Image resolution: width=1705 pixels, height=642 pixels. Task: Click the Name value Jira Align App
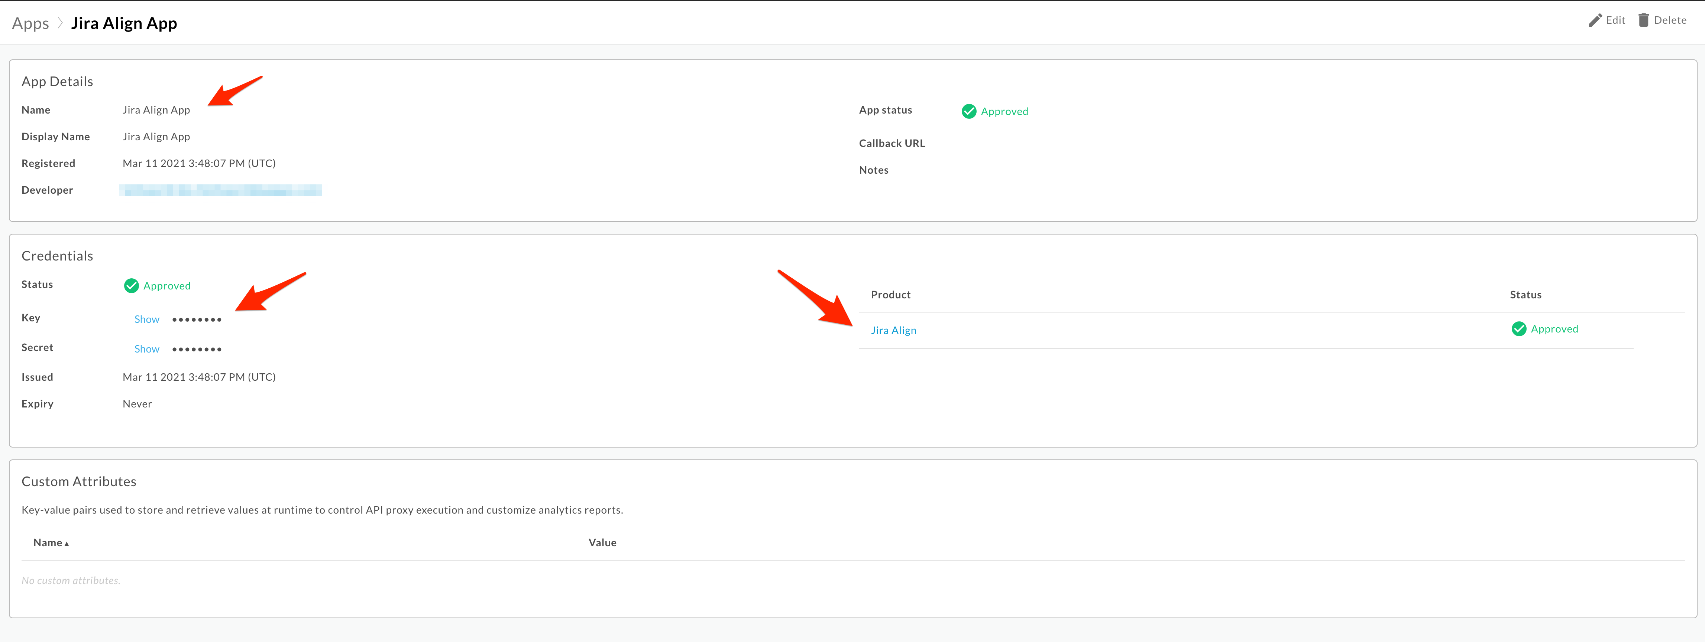click(156, 111)
